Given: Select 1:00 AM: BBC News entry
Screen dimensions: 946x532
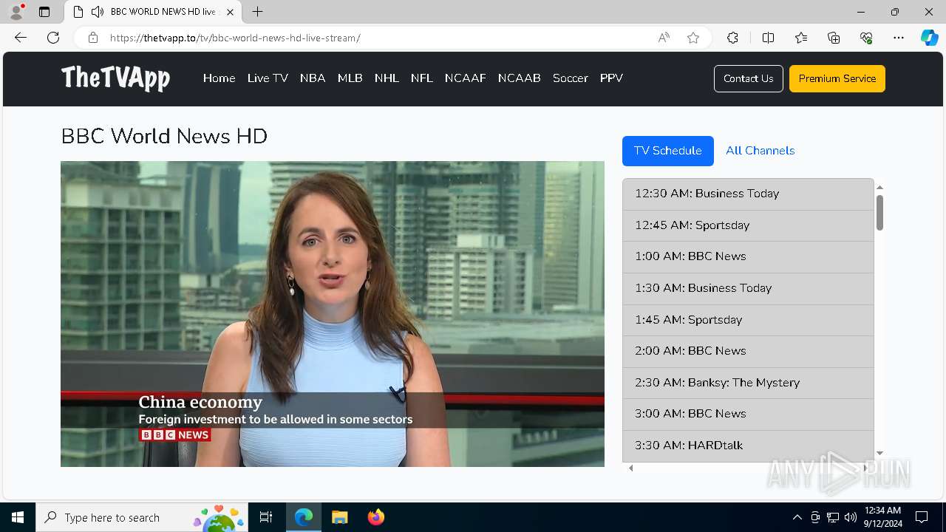Looking at the screenshot, I should coord(748,256).
